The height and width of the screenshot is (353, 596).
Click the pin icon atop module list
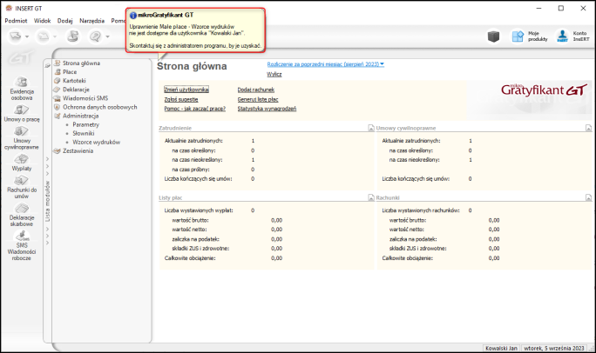pos(48,65)
